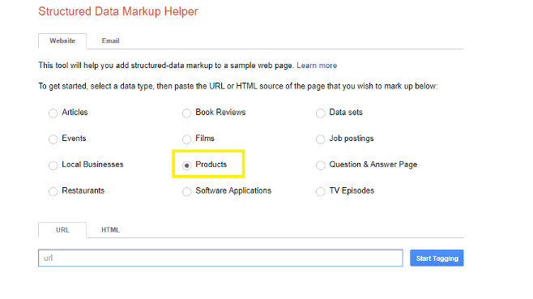
Task: Click the selected Products radio button
Action: [x=186, y=165]
